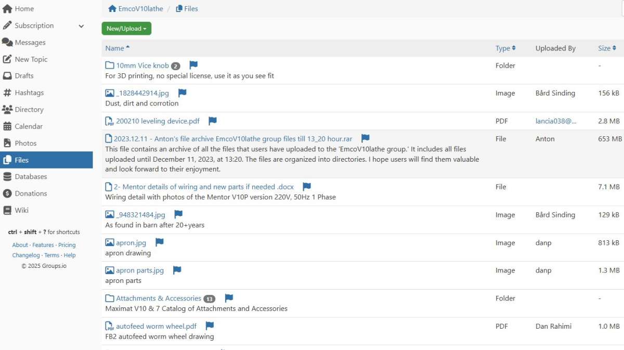Click the lancia038@... uploader link
The image size is (624, 350).
coord(556,121)
